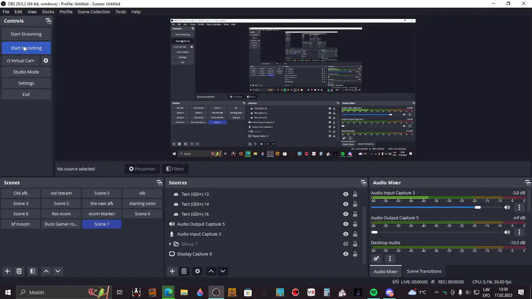Hide Display Capture 9 source
Screen dimensions: 532x299
point(345,254)
